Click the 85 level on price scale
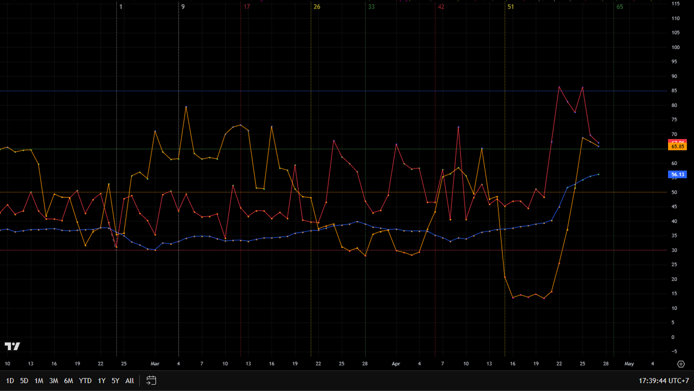The width and height of the screenshot is (694, 391). [x=674, y=91]
